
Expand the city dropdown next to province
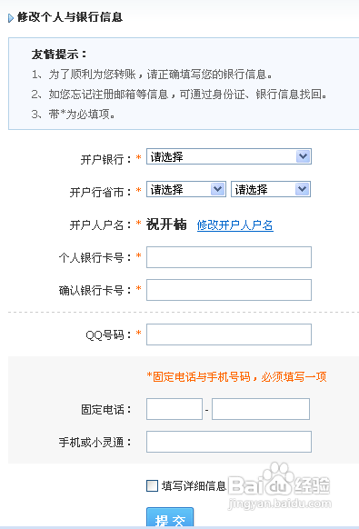(x=271, y=189)
